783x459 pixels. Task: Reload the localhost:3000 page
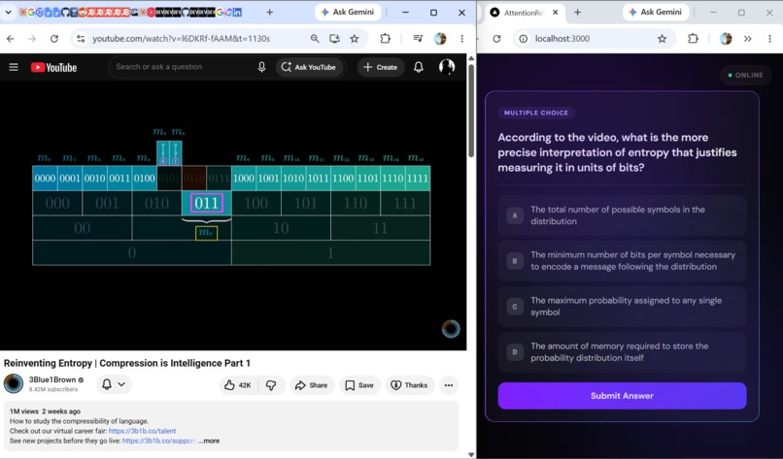click(496, 39)
